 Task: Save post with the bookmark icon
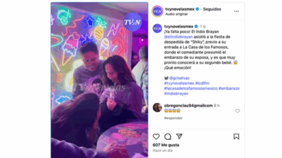(236, 137)
